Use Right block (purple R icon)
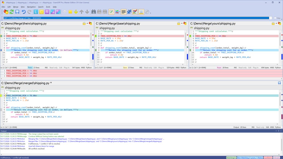This screenshot has height=159, width=283. 47,12
